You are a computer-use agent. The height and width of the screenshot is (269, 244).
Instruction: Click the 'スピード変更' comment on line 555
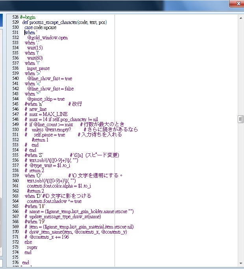pos(103,155)
